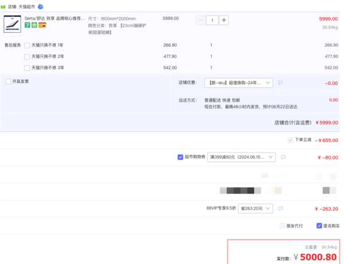Image resolution: width=344 pixels, height=264 pixels.
Task: Click the -¥655.00 order discount amount
Action: click(x=326, y=140)
